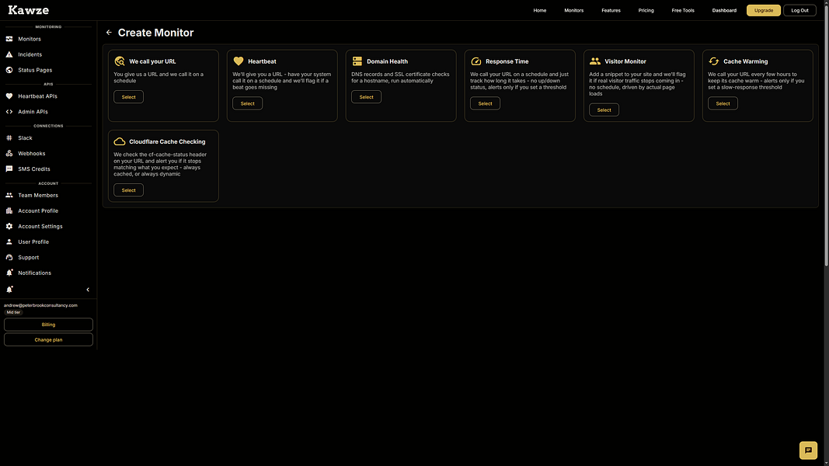
Task: Click the Notifications bell icon
Action: click(x=9, y=273)
